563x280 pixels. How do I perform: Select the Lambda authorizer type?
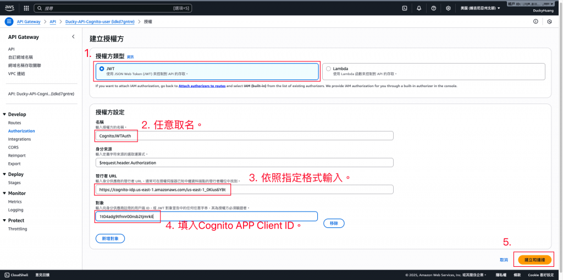(x=434, y=71)
